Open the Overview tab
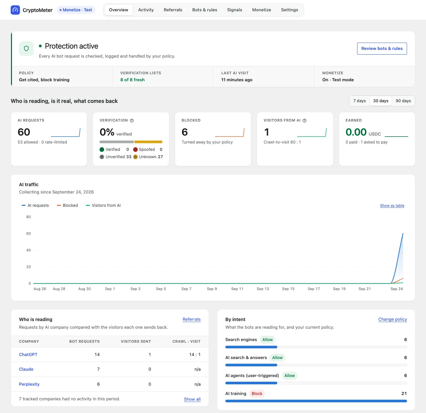 click(118, 10)
